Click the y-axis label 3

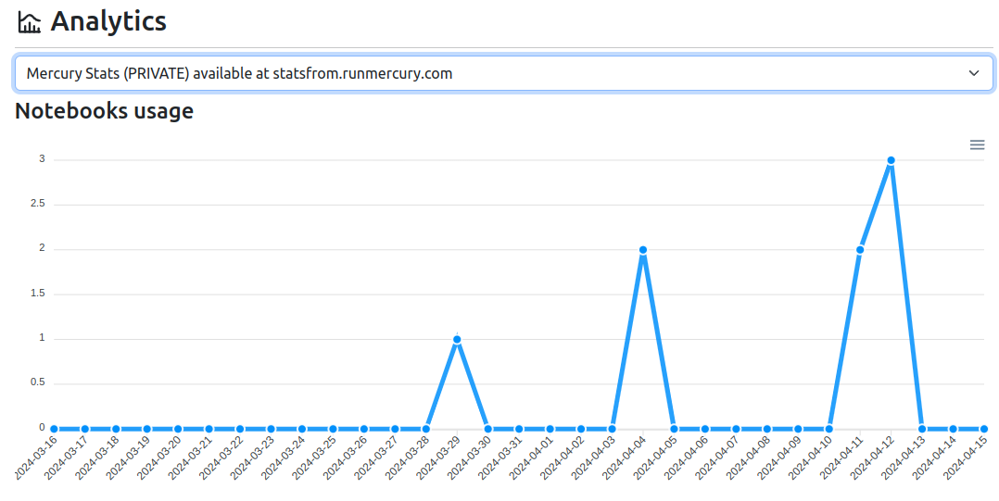(x=42, y=159)
